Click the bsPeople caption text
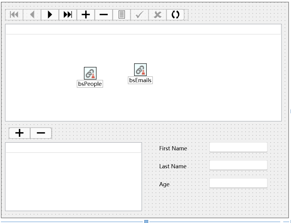The width and height of the screenshot is (291, 223). [x=90, y=84]
